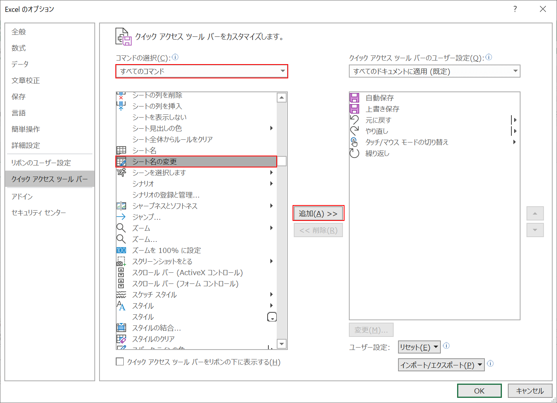Open the すべてのドキュメントに適用 dropdown

434,71
